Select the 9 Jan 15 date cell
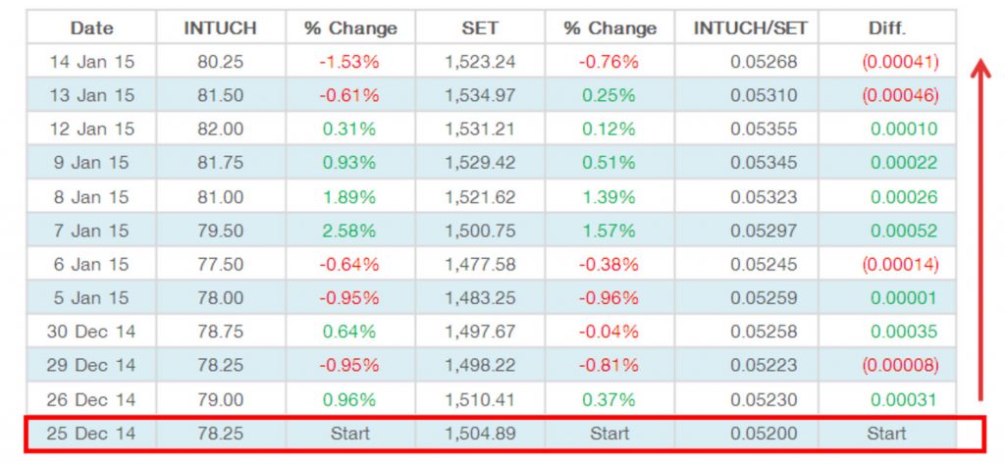The height and width of the screenshot is (465, 1005). pyautogui.click(x=89, y=163)
